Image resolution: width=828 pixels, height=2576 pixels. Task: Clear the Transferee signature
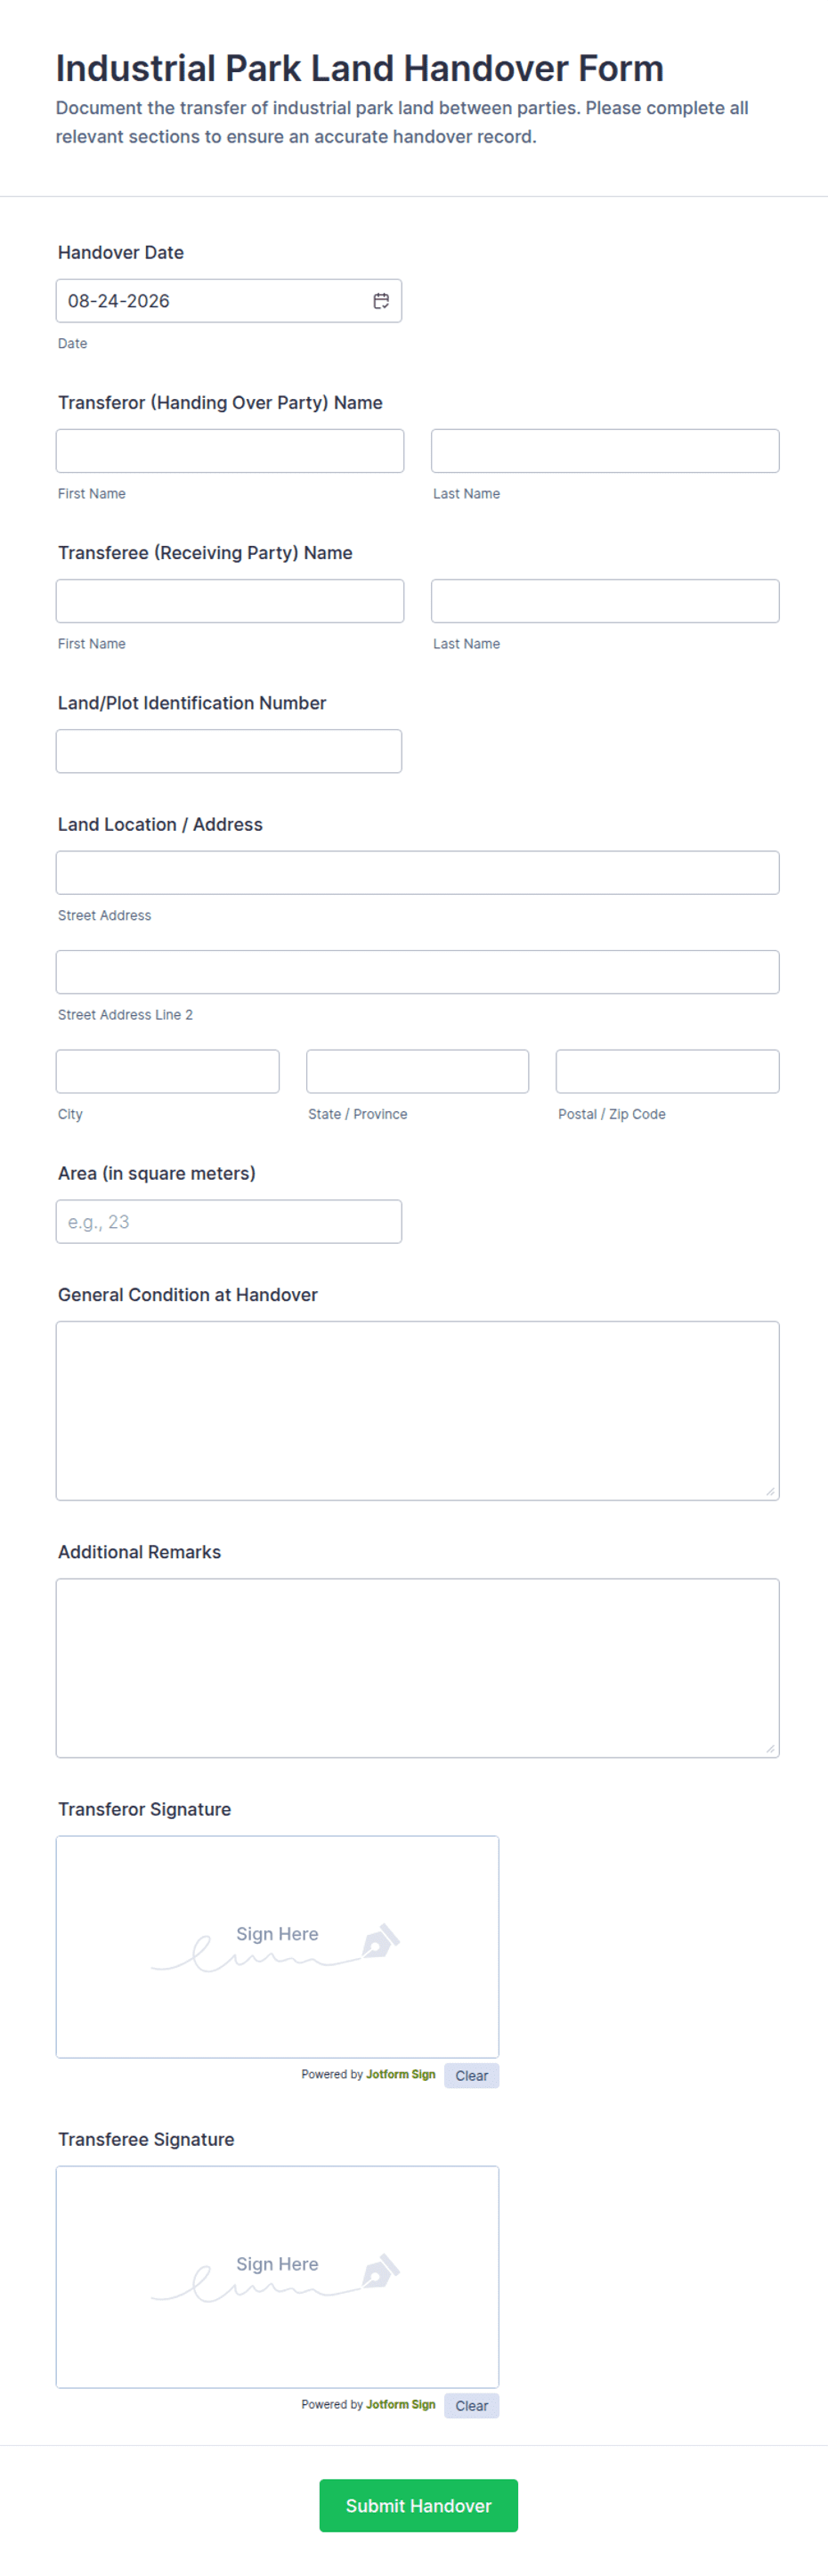(x=471, y=2406)
